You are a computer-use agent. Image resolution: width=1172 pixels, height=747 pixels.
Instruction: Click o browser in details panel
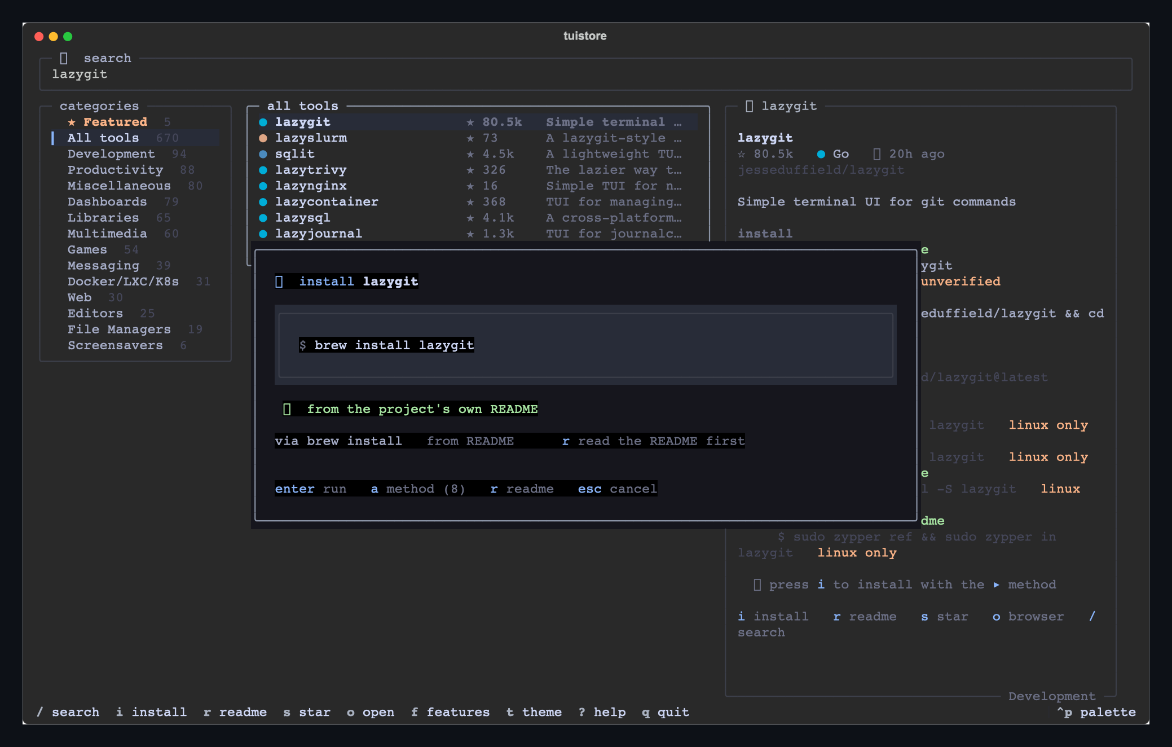coord(1028,617)
